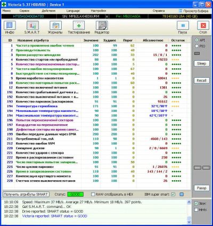The width and height of the screenshot is (213, 226).
Task: Click the Абсолютное column header
Action: click(153, 41)
